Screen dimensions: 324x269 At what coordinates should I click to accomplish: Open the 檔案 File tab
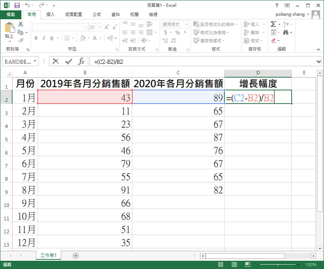click(11, 15)
